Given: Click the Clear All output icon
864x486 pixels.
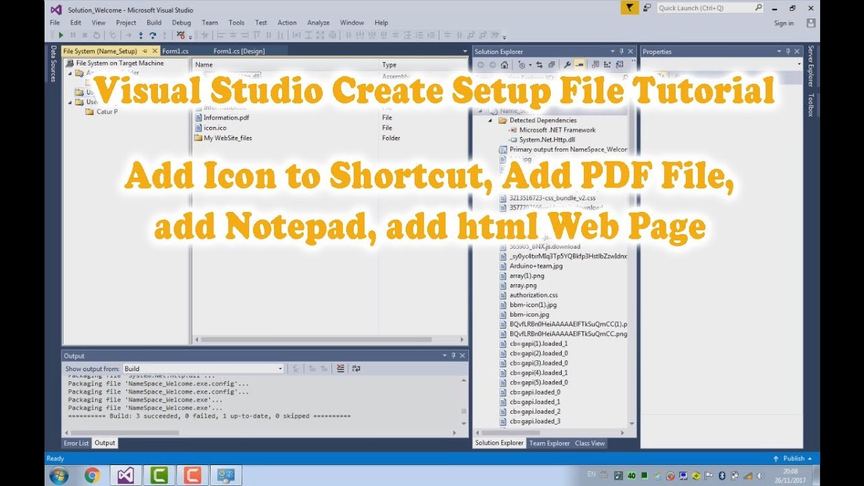Looking at the screenshot, I should [x=340, y=368].
